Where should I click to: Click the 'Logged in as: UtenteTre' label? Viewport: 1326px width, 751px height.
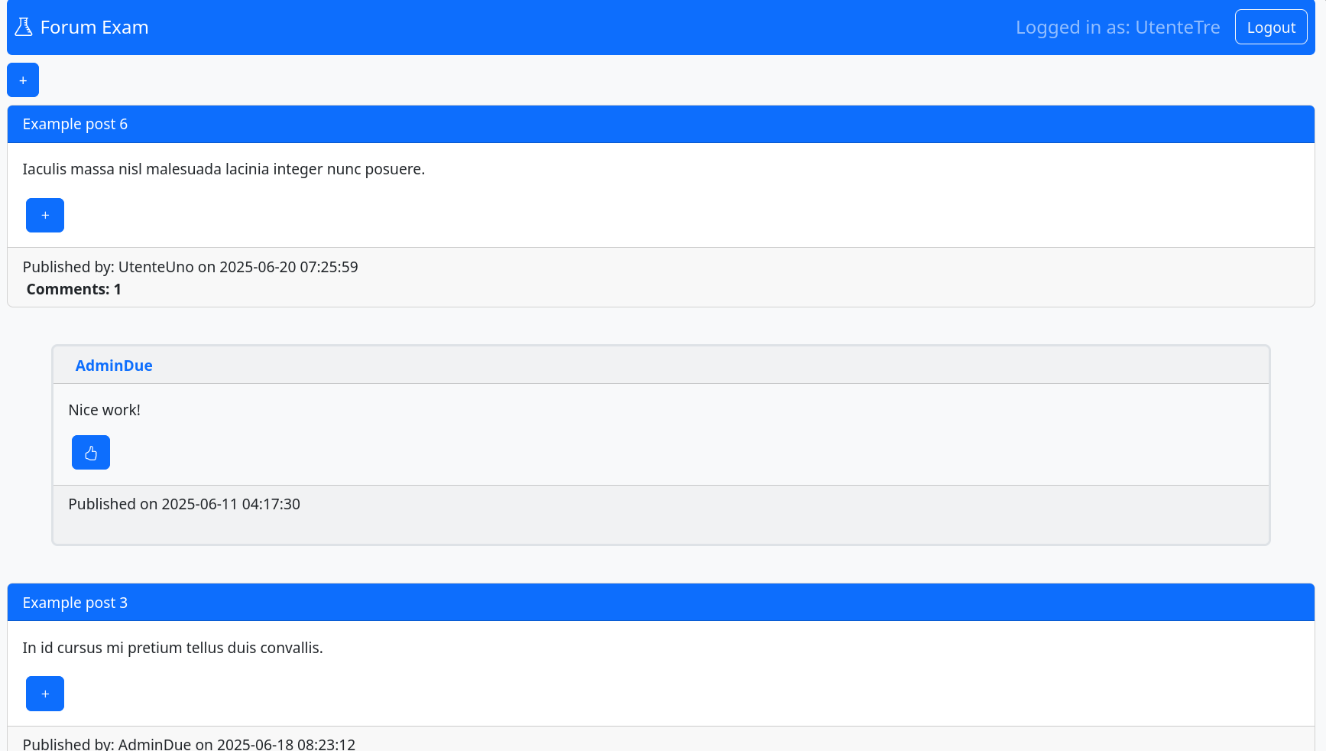1117,27
